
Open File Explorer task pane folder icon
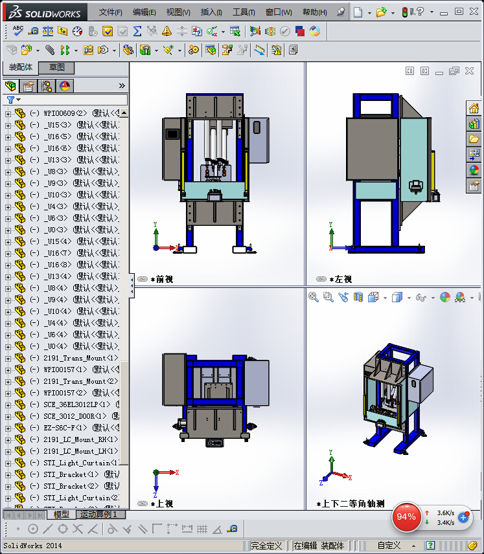[x=474, y=139]
